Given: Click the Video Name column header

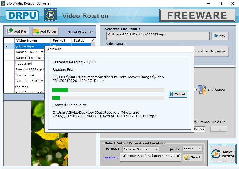Looking at the screenshot, I should [32, 41].
